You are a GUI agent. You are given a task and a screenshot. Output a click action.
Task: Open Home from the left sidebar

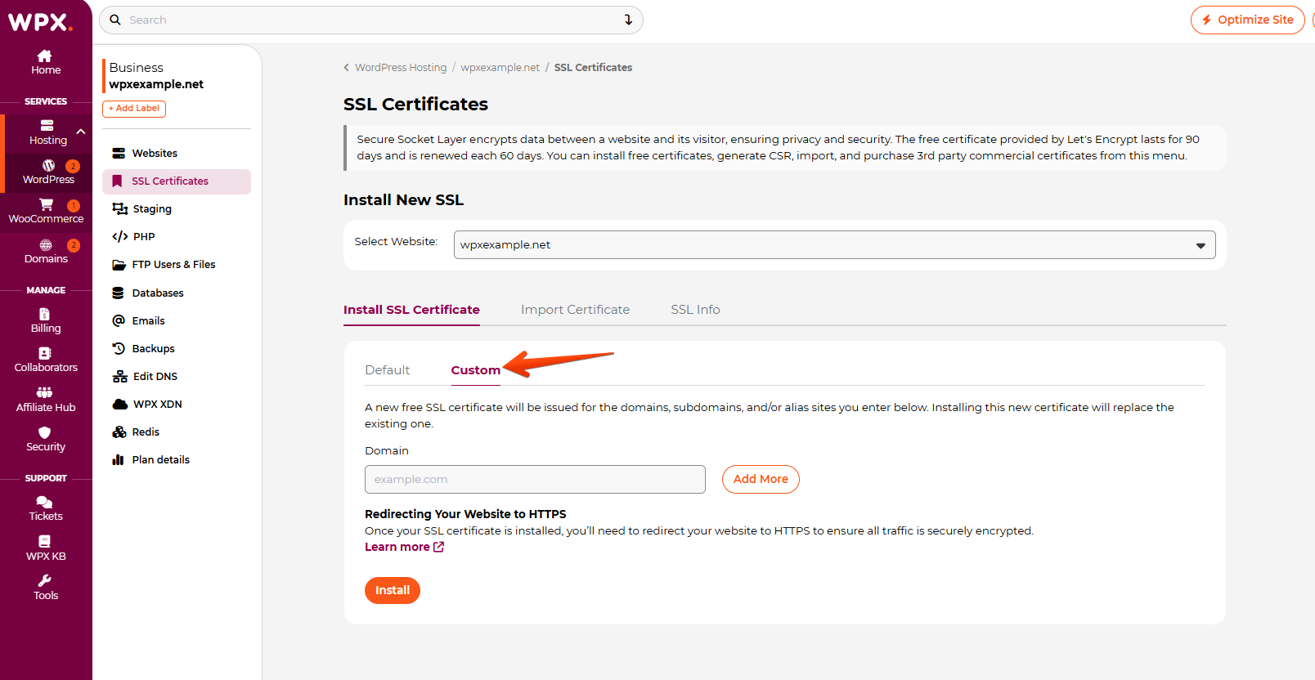tap(46, 62)
